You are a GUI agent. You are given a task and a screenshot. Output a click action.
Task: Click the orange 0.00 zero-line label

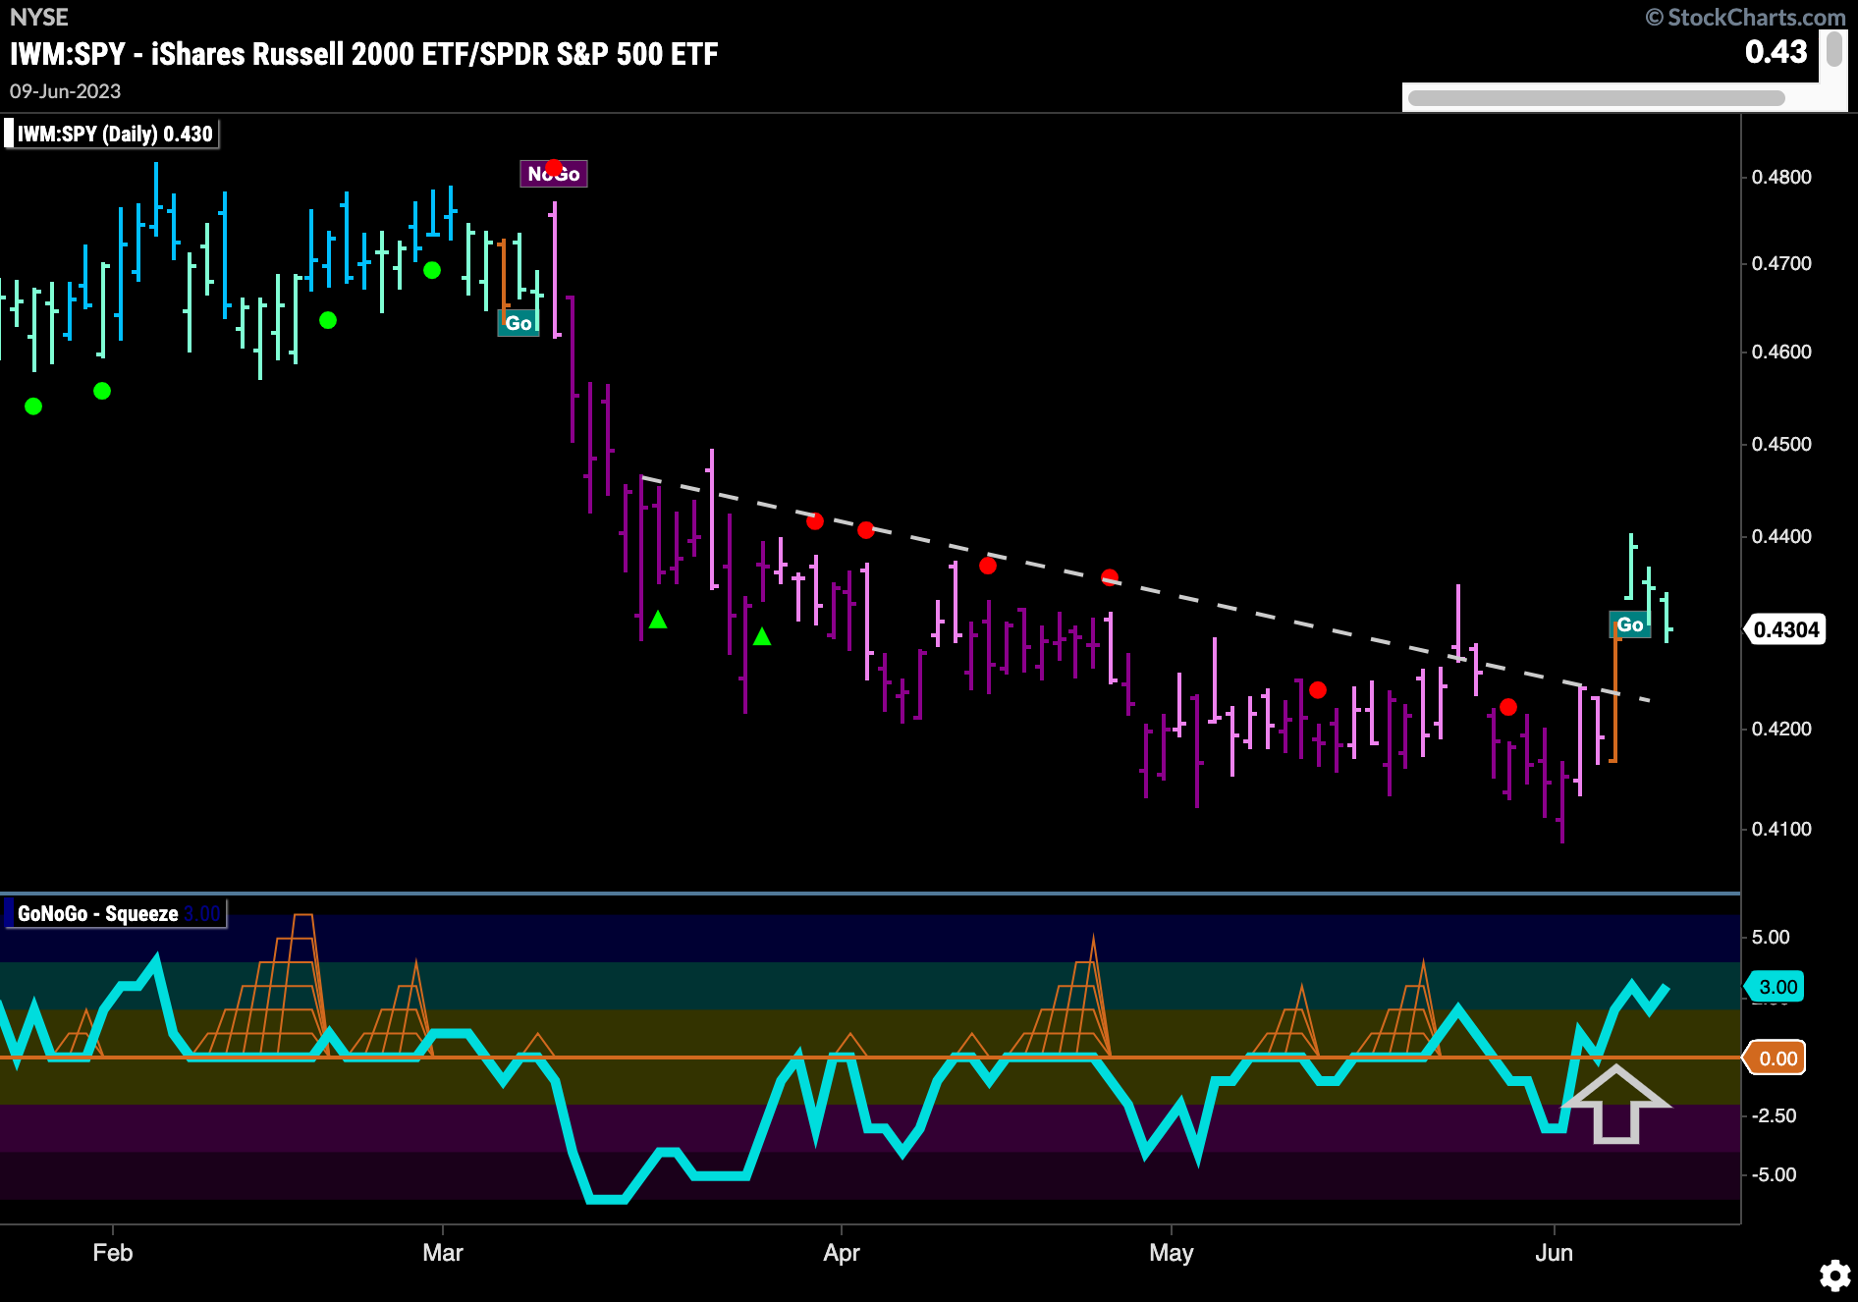[1776, 1058]
